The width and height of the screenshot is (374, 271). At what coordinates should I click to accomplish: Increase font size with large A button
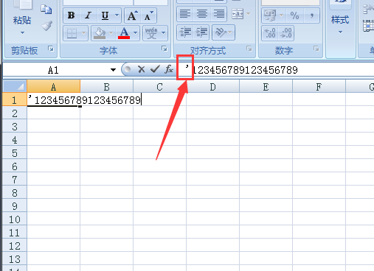tap(132, 15)
